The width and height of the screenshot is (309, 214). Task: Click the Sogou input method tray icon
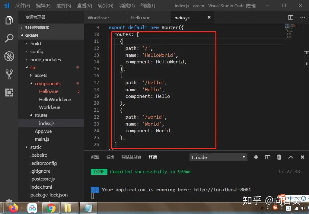point(275,207)
